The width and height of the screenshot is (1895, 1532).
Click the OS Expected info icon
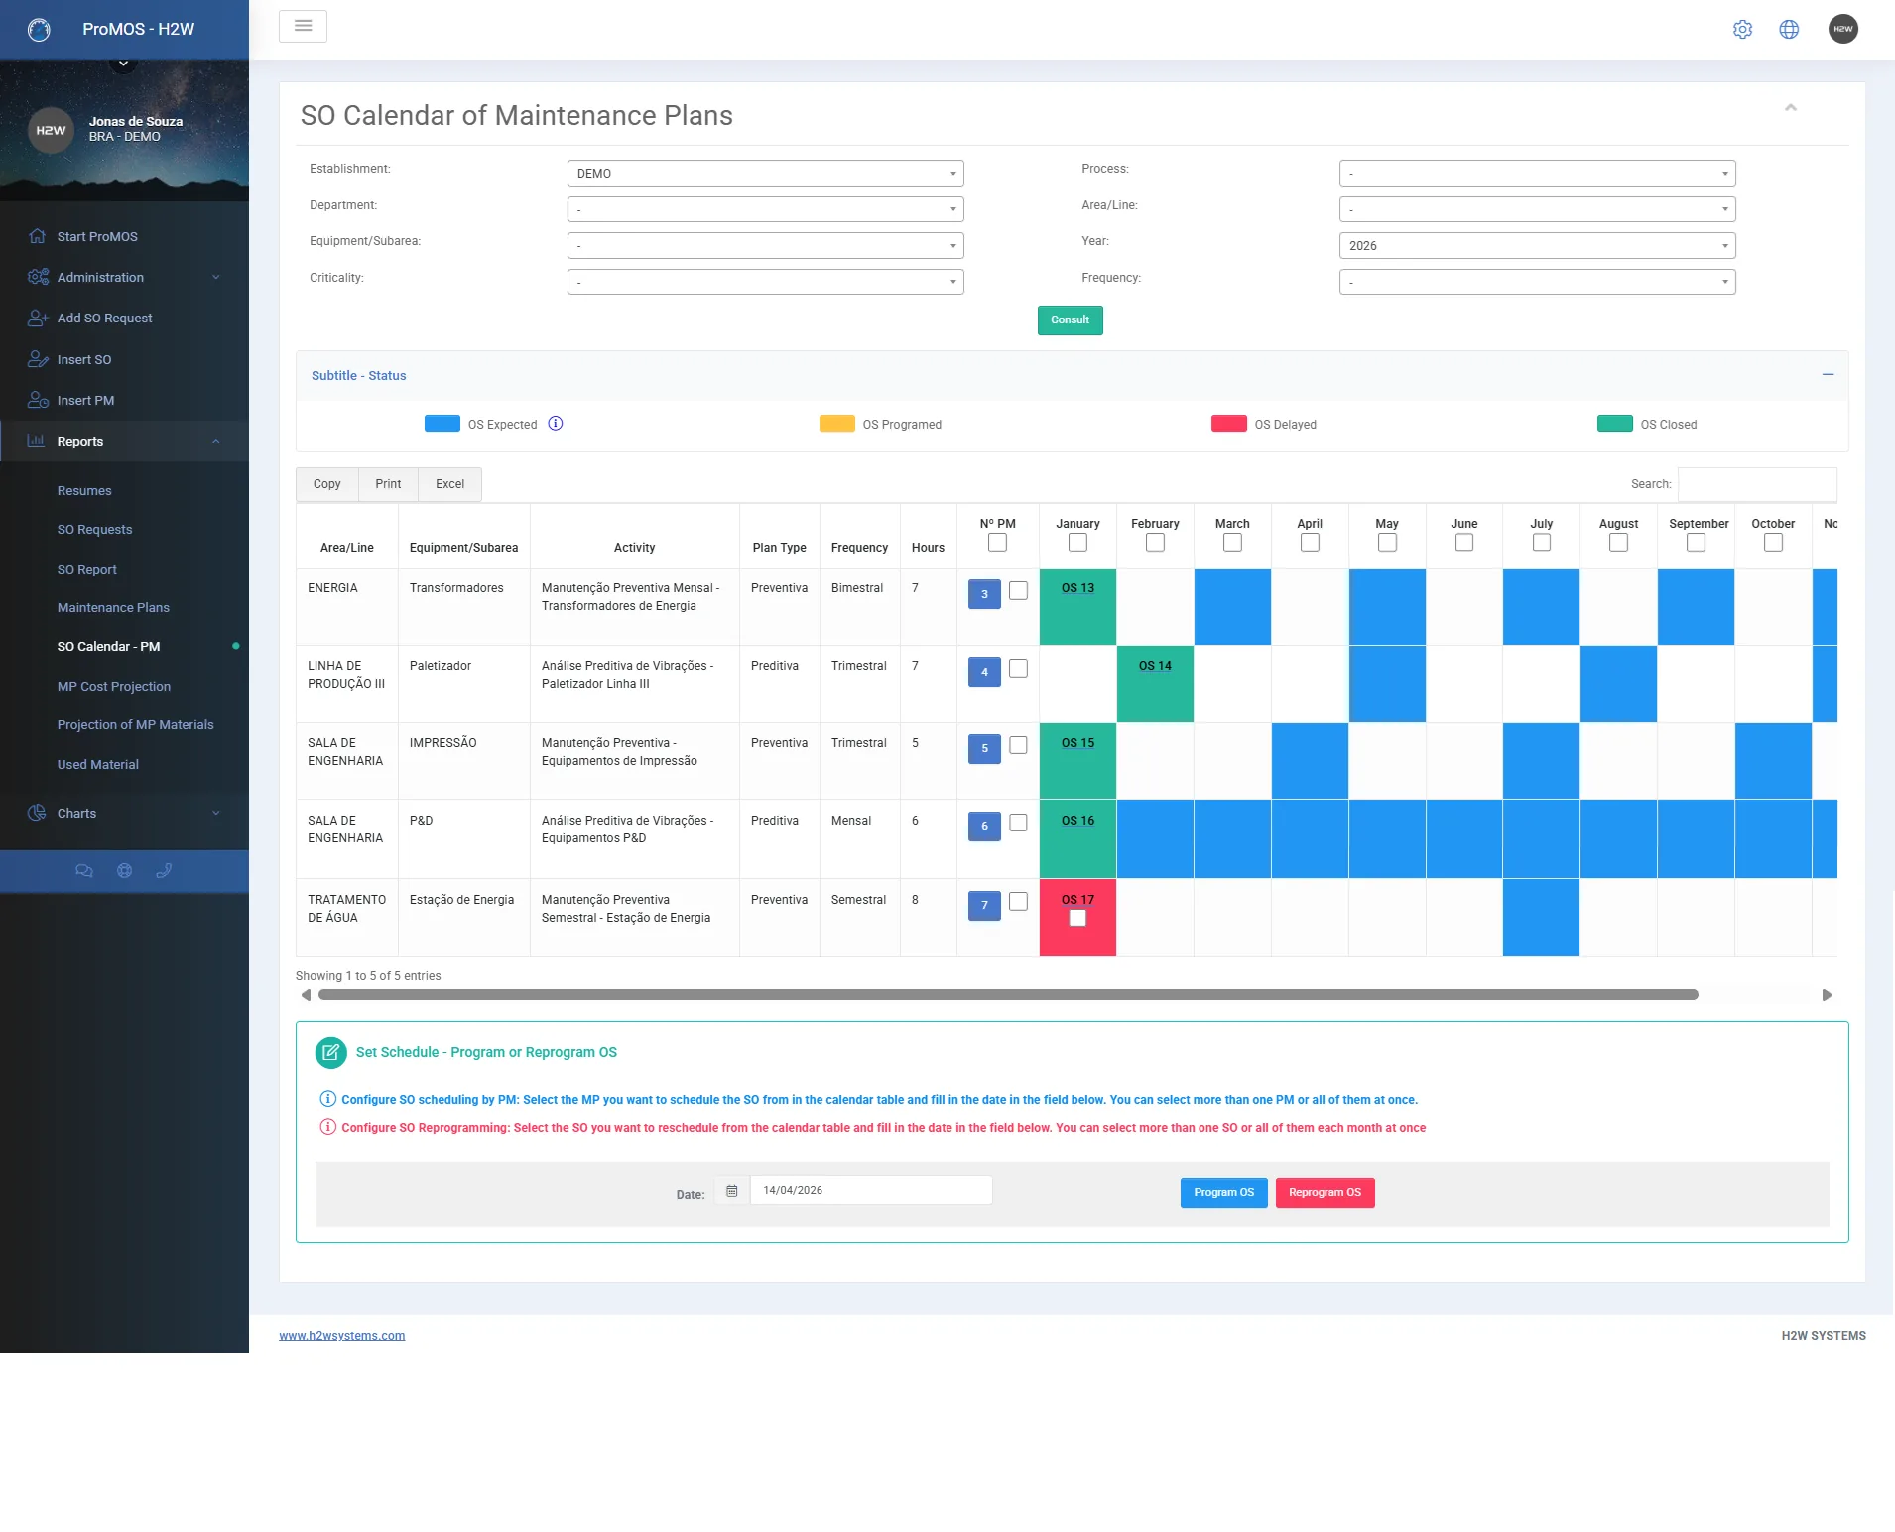point(556,424)
